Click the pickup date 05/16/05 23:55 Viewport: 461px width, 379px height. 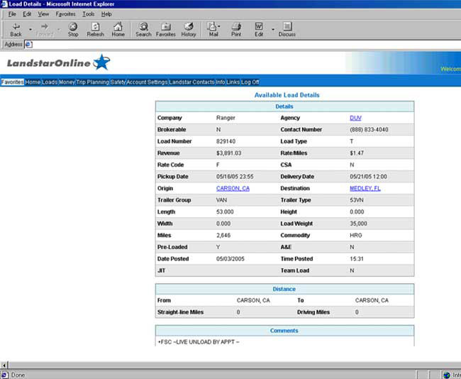[235, 177]
